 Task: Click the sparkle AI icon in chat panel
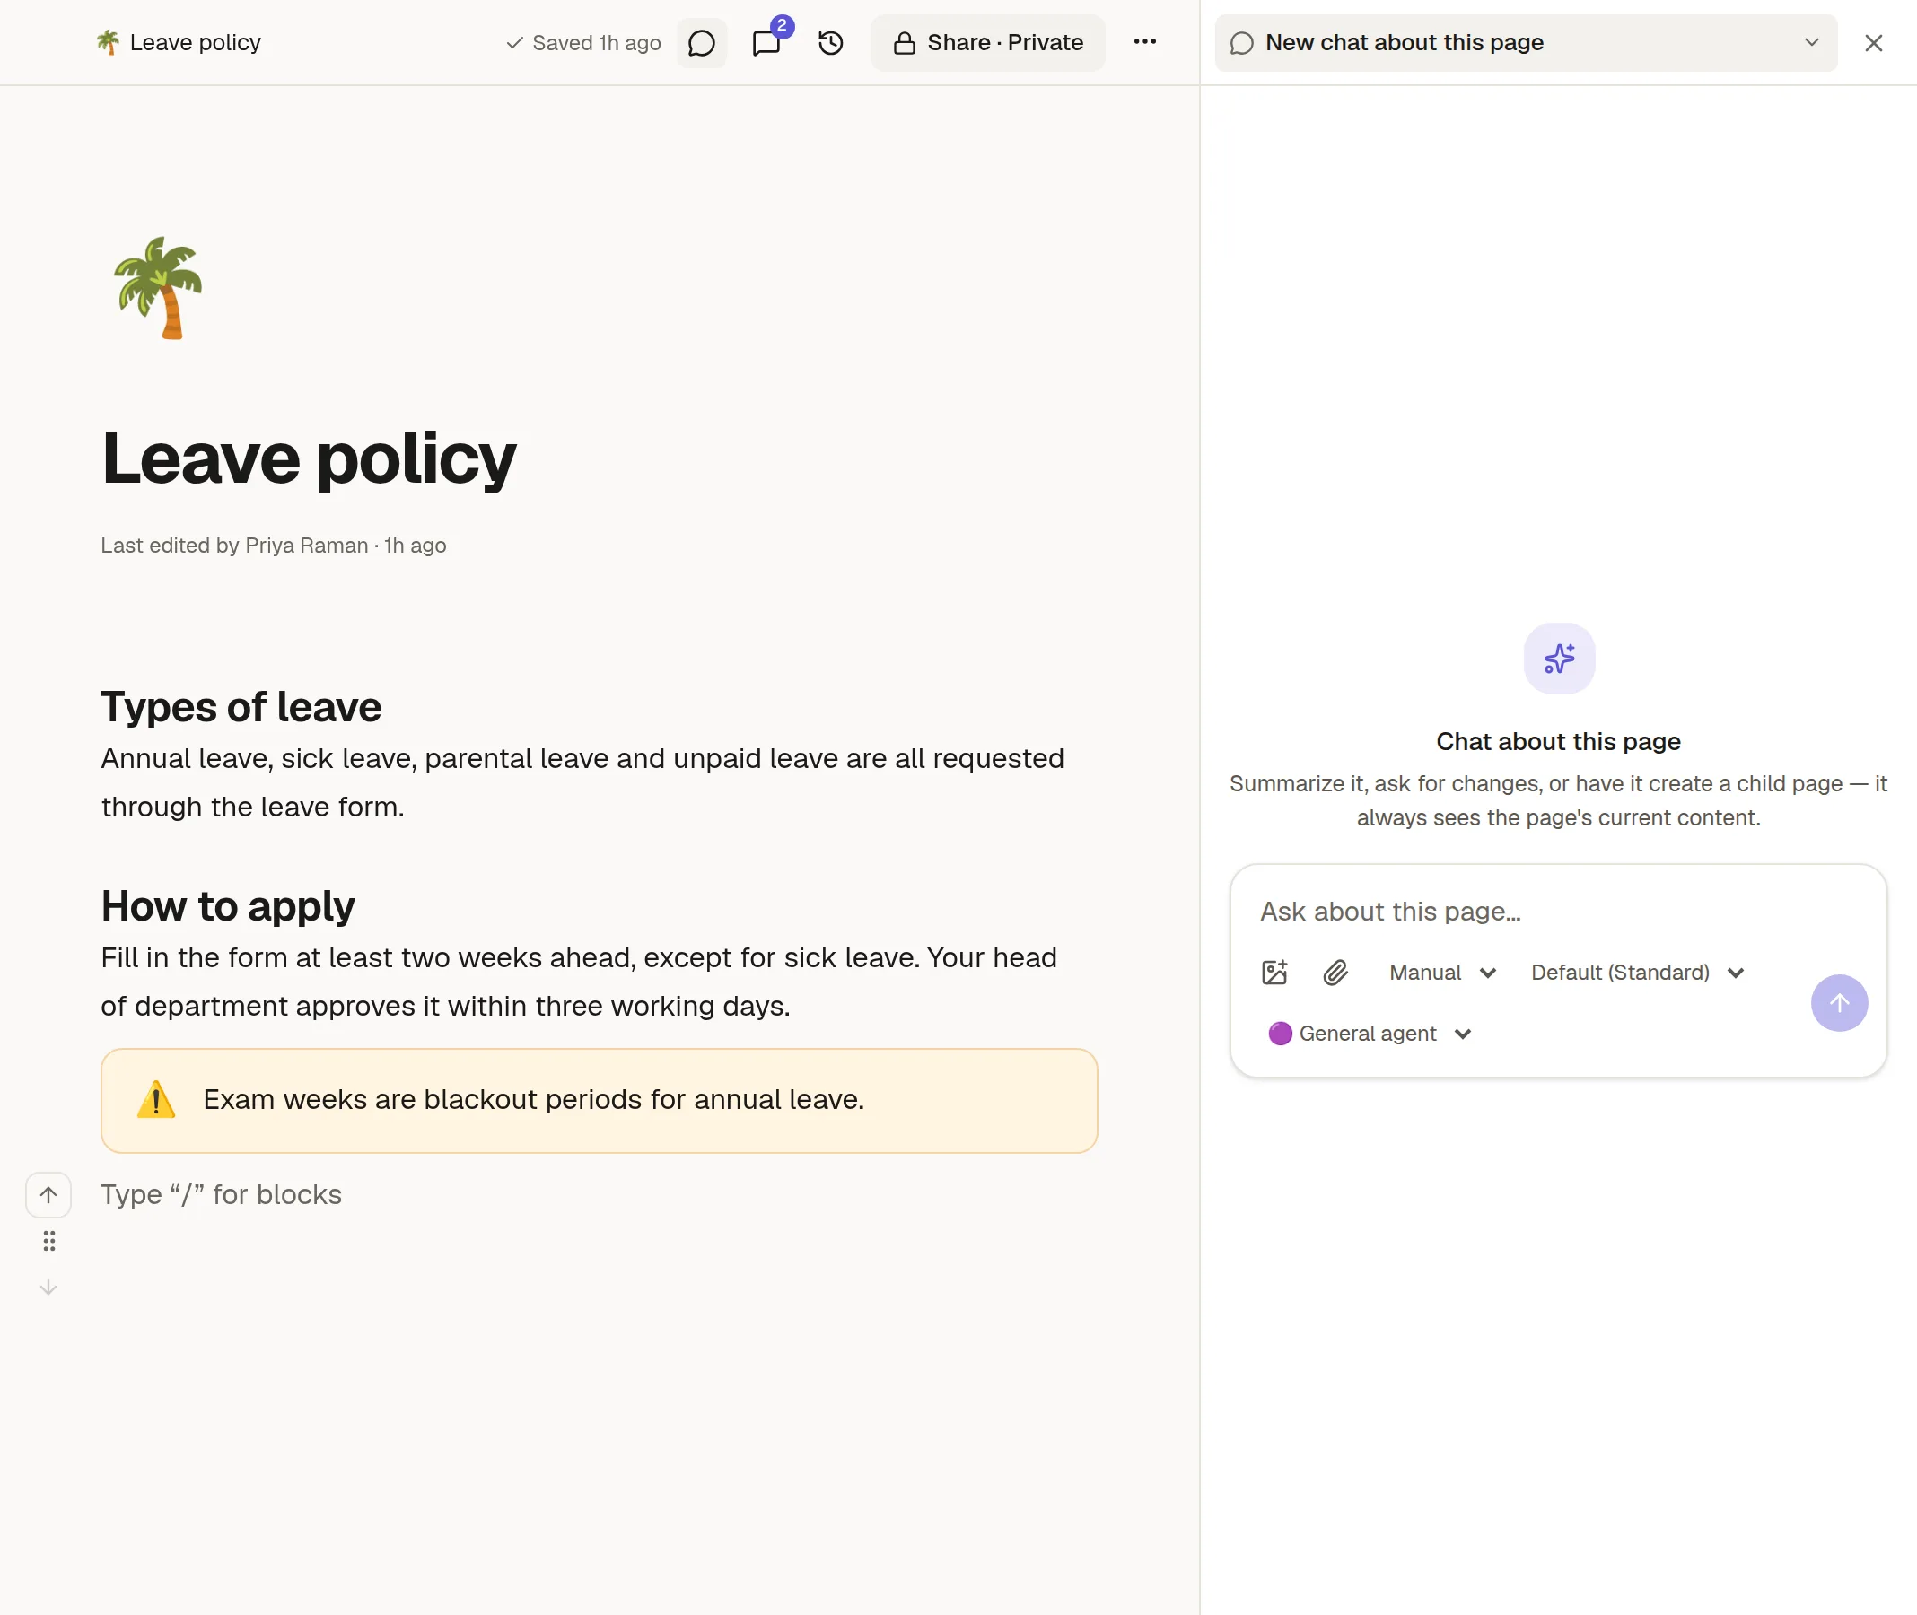(1558, 659)
